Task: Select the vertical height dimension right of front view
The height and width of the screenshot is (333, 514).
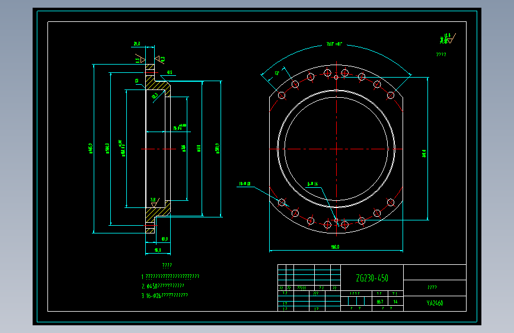Action: coord(424,153)
